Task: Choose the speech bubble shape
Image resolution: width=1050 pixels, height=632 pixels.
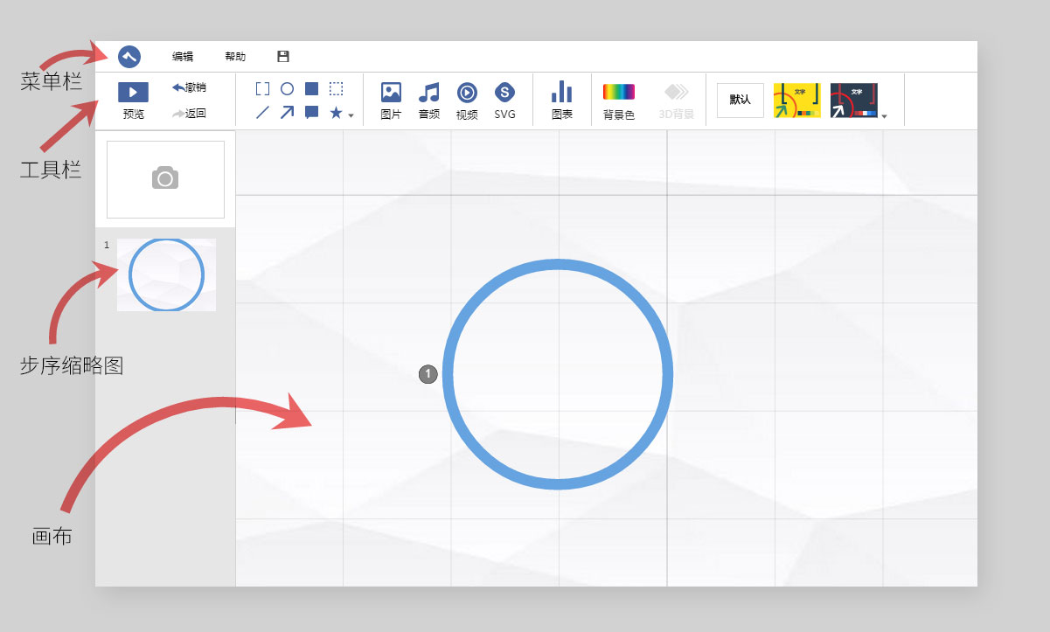Action: 311,112
